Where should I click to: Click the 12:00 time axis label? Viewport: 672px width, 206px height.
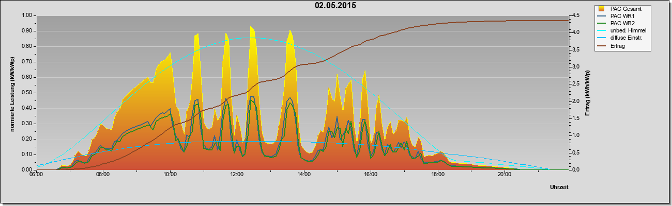237,175
